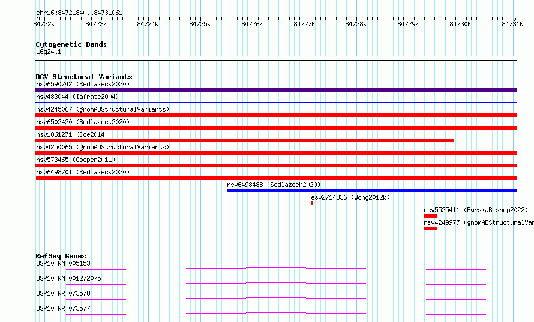Click the thin blue nsv483044 variant line

pyautogui.click(x=276, y=102)
